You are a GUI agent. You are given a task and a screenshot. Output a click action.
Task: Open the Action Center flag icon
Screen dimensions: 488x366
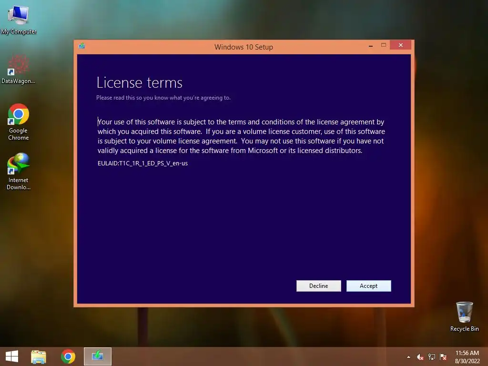pyautogui.click(x=443, y=357)
